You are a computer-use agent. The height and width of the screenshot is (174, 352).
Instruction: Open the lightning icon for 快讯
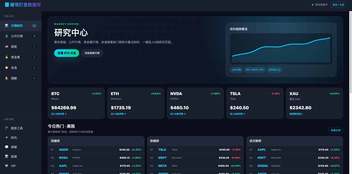6,137
